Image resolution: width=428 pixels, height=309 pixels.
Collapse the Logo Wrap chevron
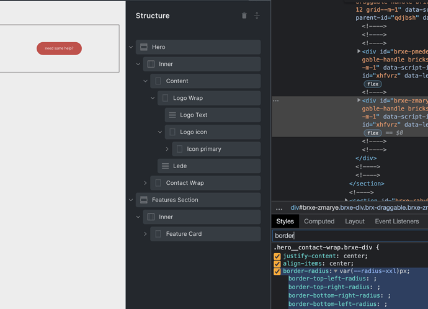tap(153, 98)
